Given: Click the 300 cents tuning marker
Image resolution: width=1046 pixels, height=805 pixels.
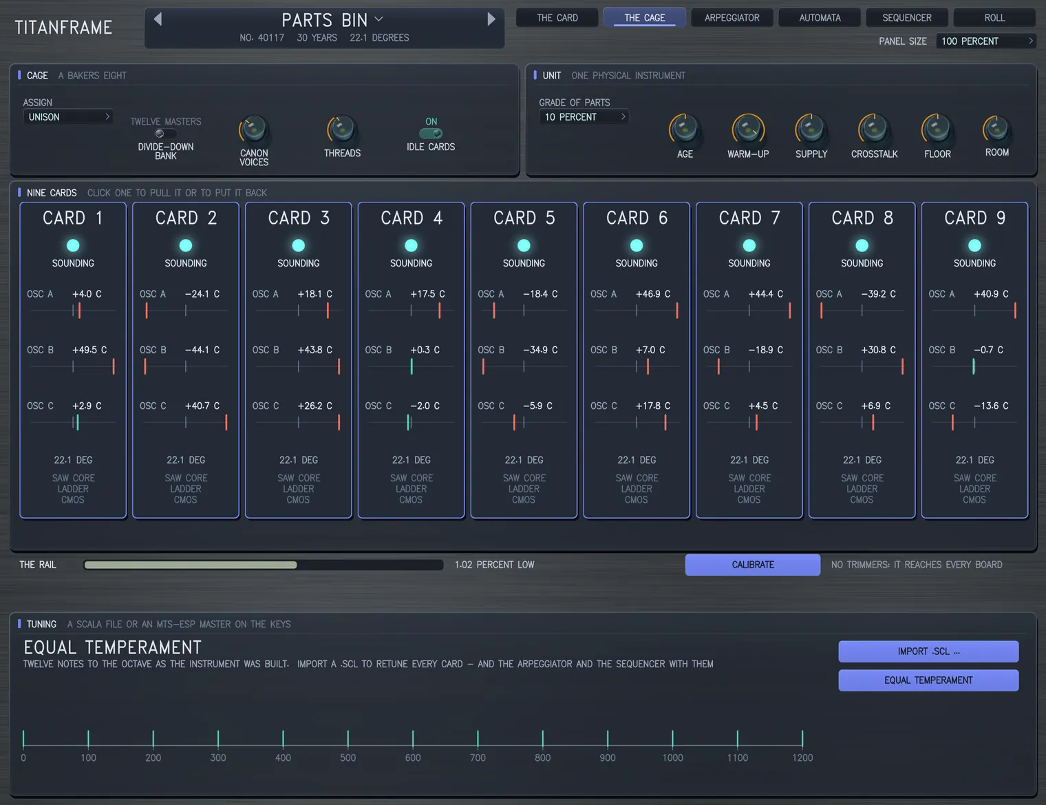Looking at the screenshot, I should click(218, 740).
